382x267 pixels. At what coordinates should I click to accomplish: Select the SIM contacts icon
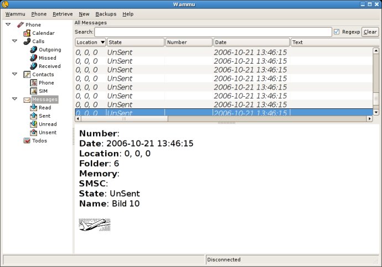click(x=33, y=91)
